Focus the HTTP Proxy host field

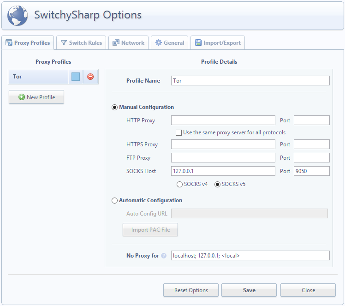[223, 120]
